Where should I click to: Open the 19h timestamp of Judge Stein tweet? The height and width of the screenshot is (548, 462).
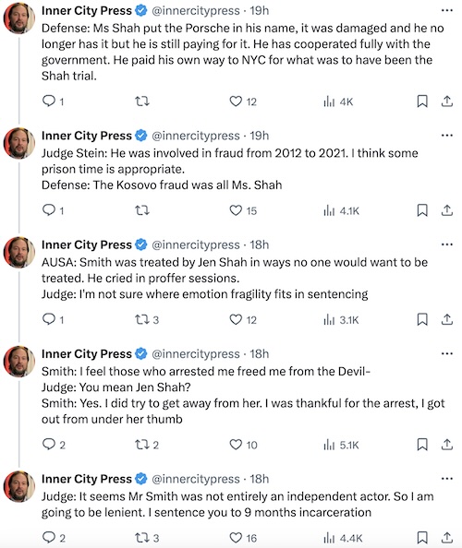point(260,136)
